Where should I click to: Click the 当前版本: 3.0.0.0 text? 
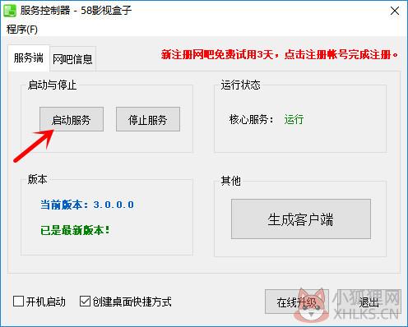coord(87,205)
